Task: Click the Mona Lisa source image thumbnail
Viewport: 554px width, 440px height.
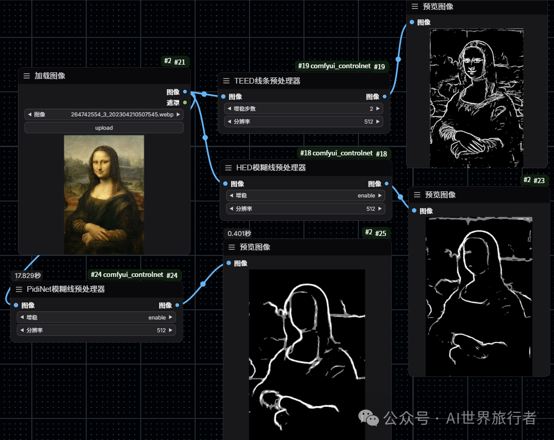Action: (104, 195)
